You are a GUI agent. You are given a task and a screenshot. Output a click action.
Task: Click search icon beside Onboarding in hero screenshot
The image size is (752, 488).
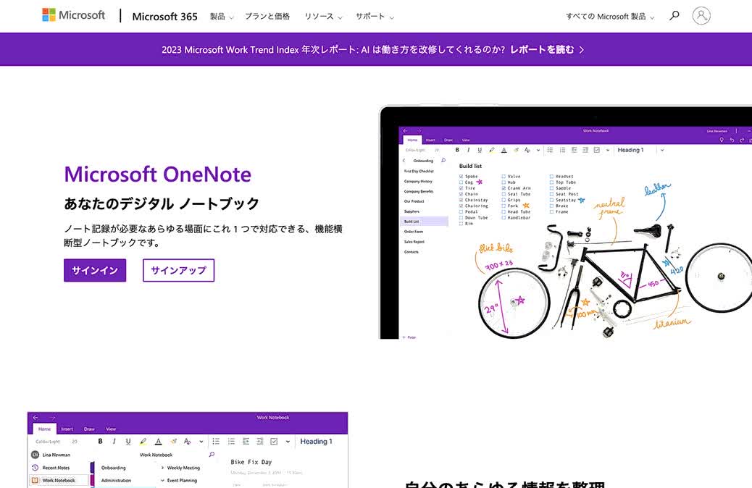tap(443, 161)
